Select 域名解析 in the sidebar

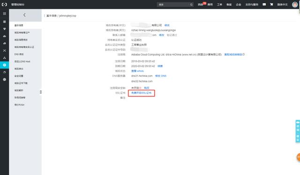coord(19,90)
